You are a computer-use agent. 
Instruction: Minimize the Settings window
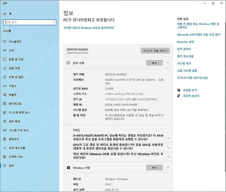click(205, 3)
